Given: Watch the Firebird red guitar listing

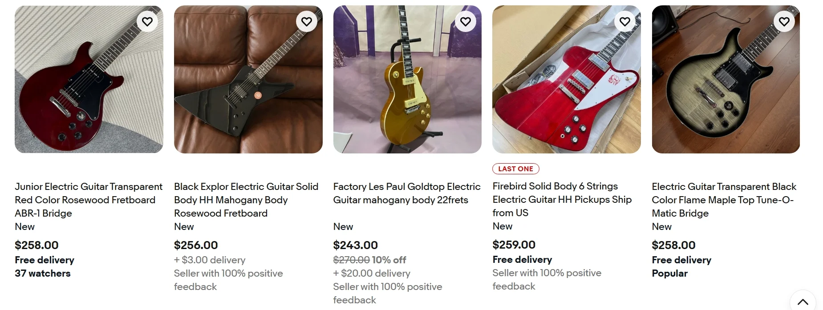Looking at the screenshot, I should 625,21.
